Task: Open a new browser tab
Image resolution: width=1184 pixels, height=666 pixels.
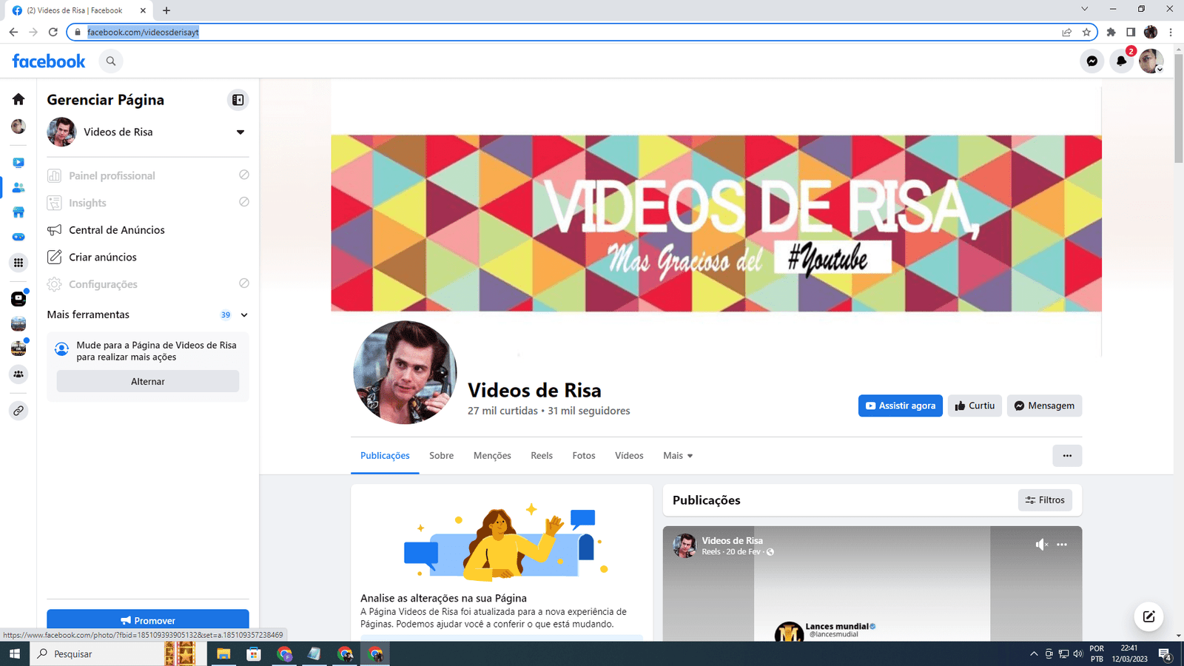Action: tap(166, 10)
